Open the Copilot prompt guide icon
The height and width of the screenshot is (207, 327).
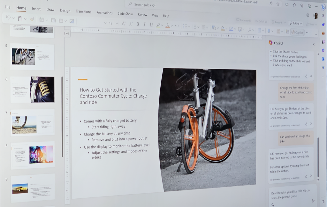tap(273, 205)
